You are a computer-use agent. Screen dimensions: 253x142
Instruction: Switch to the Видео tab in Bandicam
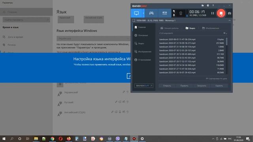(191, 28)
